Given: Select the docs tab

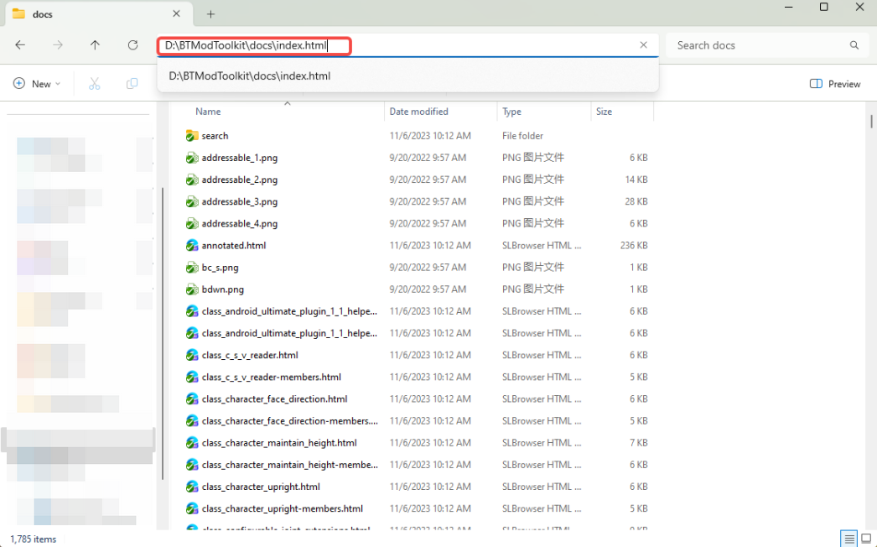Looking at the screenshot, I should (x=98, y=14).
